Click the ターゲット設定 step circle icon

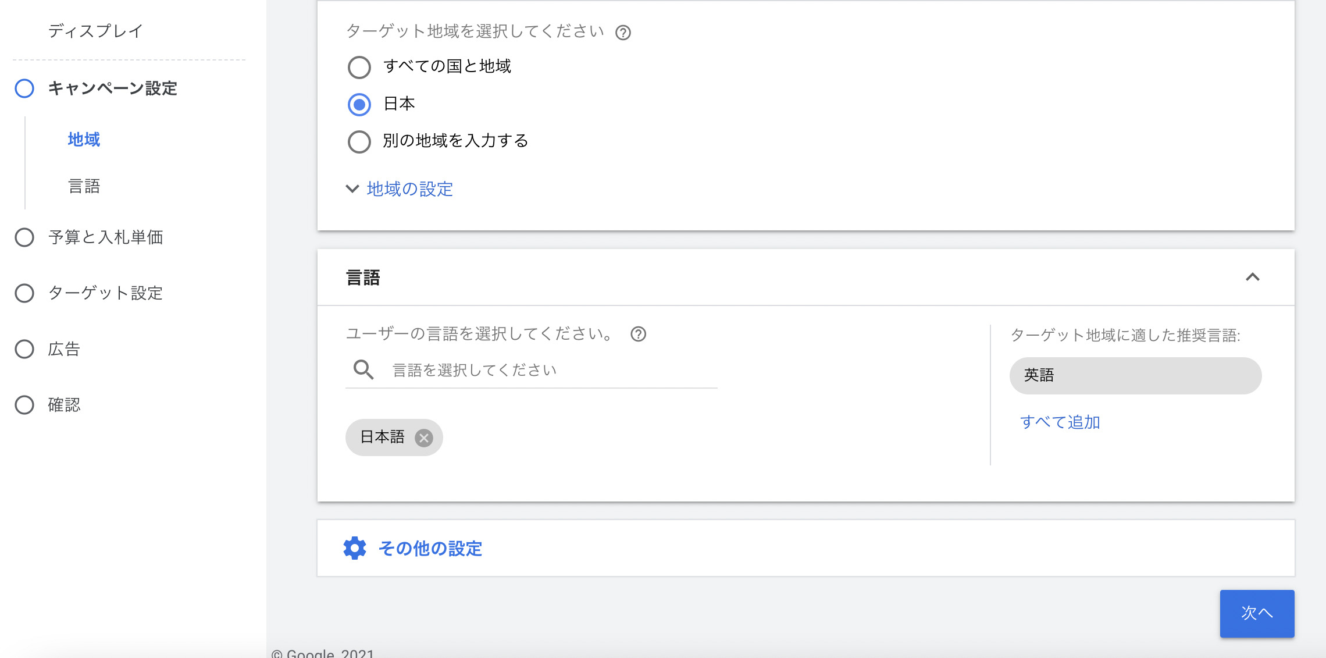pos(24,293)
